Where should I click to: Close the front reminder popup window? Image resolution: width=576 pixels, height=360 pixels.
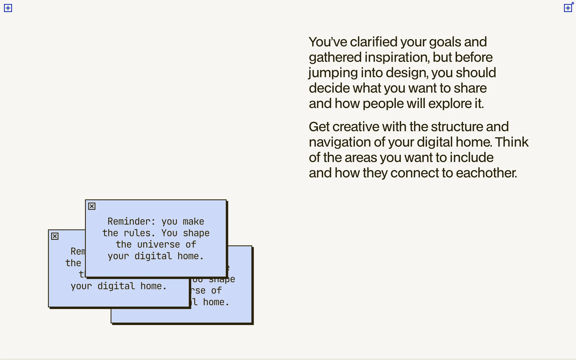92,206
